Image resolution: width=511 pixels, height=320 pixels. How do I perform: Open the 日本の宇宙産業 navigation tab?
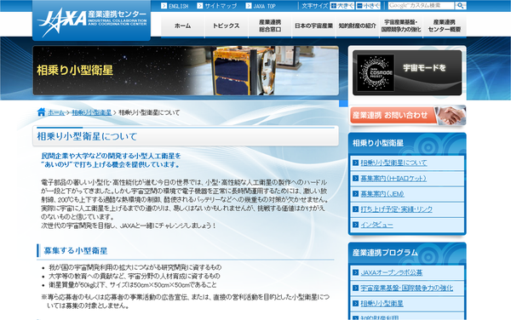click(313, 26)
